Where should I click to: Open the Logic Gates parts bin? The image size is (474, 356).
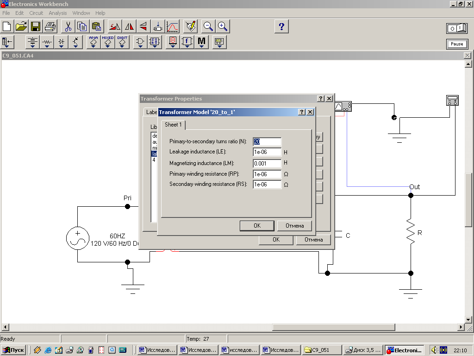[x=140, y=42]
